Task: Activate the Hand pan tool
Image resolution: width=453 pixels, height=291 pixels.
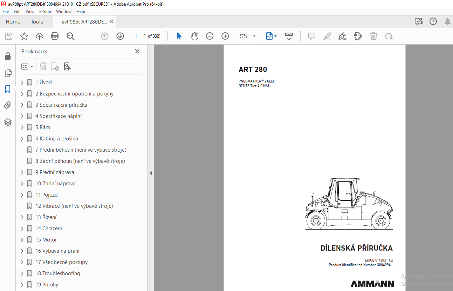Action: tap(194, 36)
